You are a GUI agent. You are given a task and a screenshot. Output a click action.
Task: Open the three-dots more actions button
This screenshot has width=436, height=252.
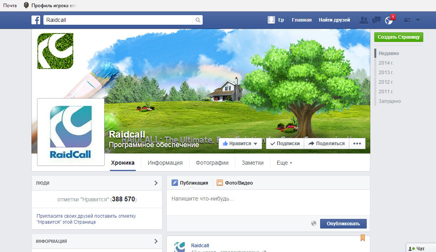(357, 144)
